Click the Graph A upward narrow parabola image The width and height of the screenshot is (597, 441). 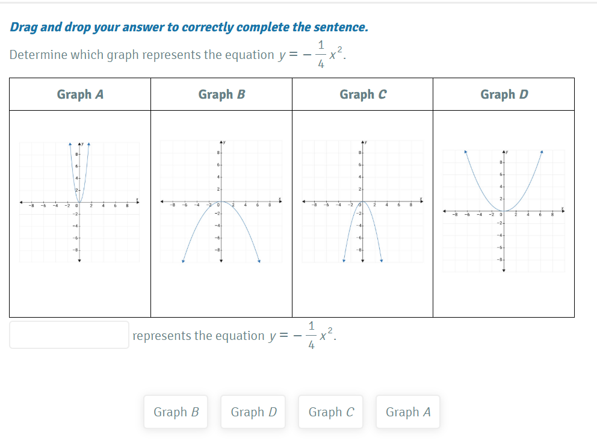click(79, 202)
